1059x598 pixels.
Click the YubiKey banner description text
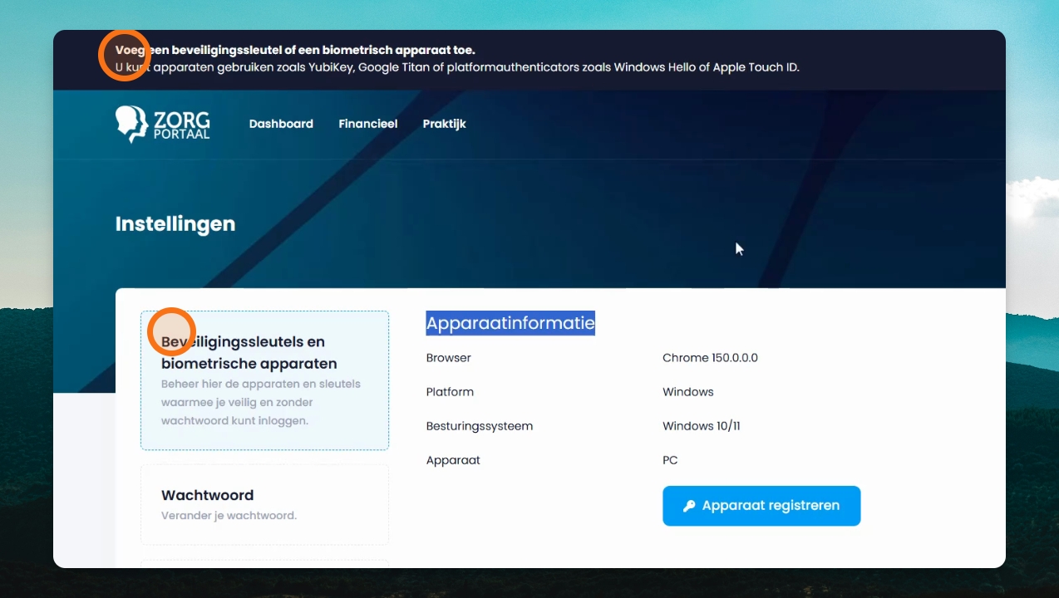point(457,67)
